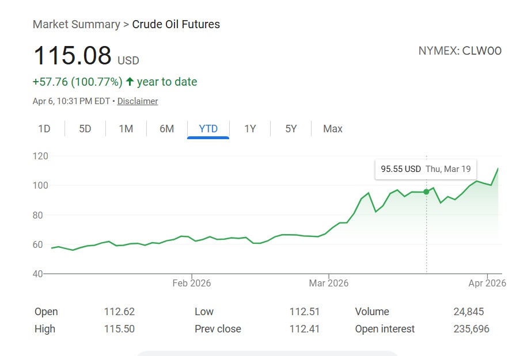Open the Disclaimer link

[138, 101]
